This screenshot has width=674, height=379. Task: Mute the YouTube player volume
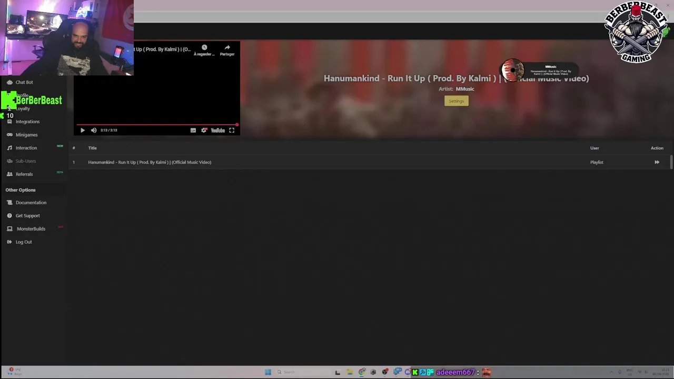pyautogui.click(x=94, y=131)
